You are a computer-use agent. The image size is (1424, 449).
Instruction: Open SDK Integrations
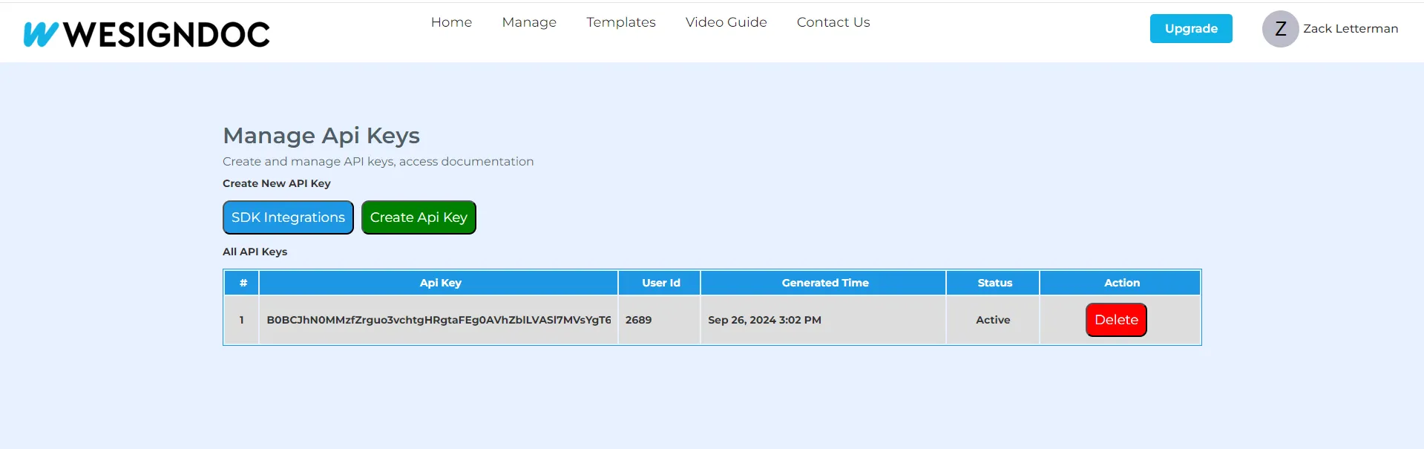point(288,217)
